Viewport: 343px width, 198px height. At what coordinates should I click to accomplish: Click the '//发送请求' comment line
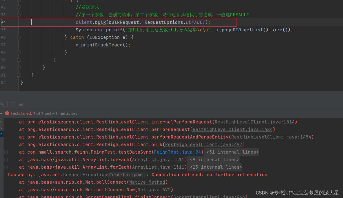87,7
